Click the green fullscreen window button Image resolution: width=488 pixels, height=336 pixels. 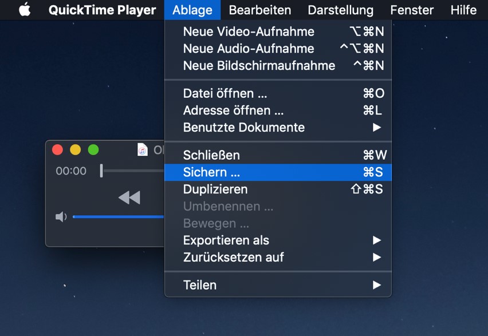[x=93, y=150]
